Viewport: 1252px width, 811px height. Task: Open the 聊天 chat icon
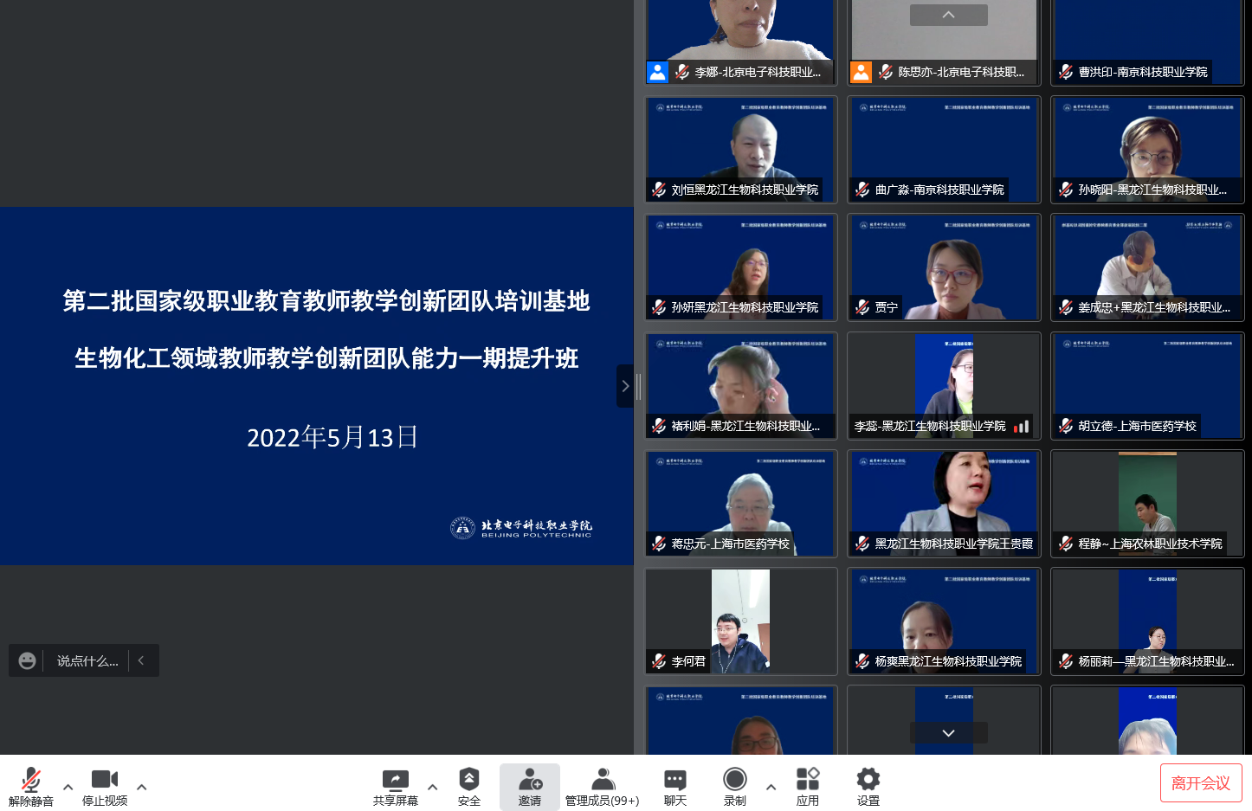tap(675, 786)
